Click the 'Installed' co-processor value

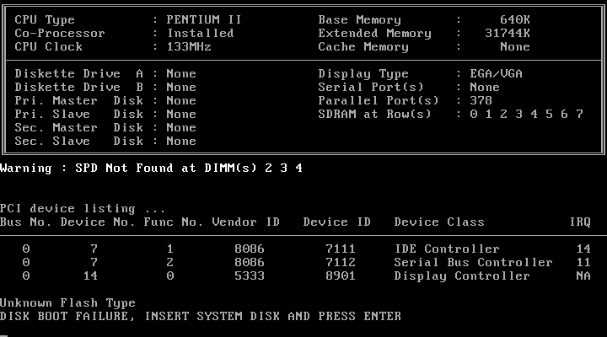tap(201, 33)
